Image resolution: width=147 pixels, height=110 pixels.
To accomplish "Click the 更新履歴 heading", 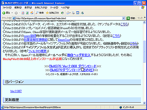I will (x=12, y=100).
